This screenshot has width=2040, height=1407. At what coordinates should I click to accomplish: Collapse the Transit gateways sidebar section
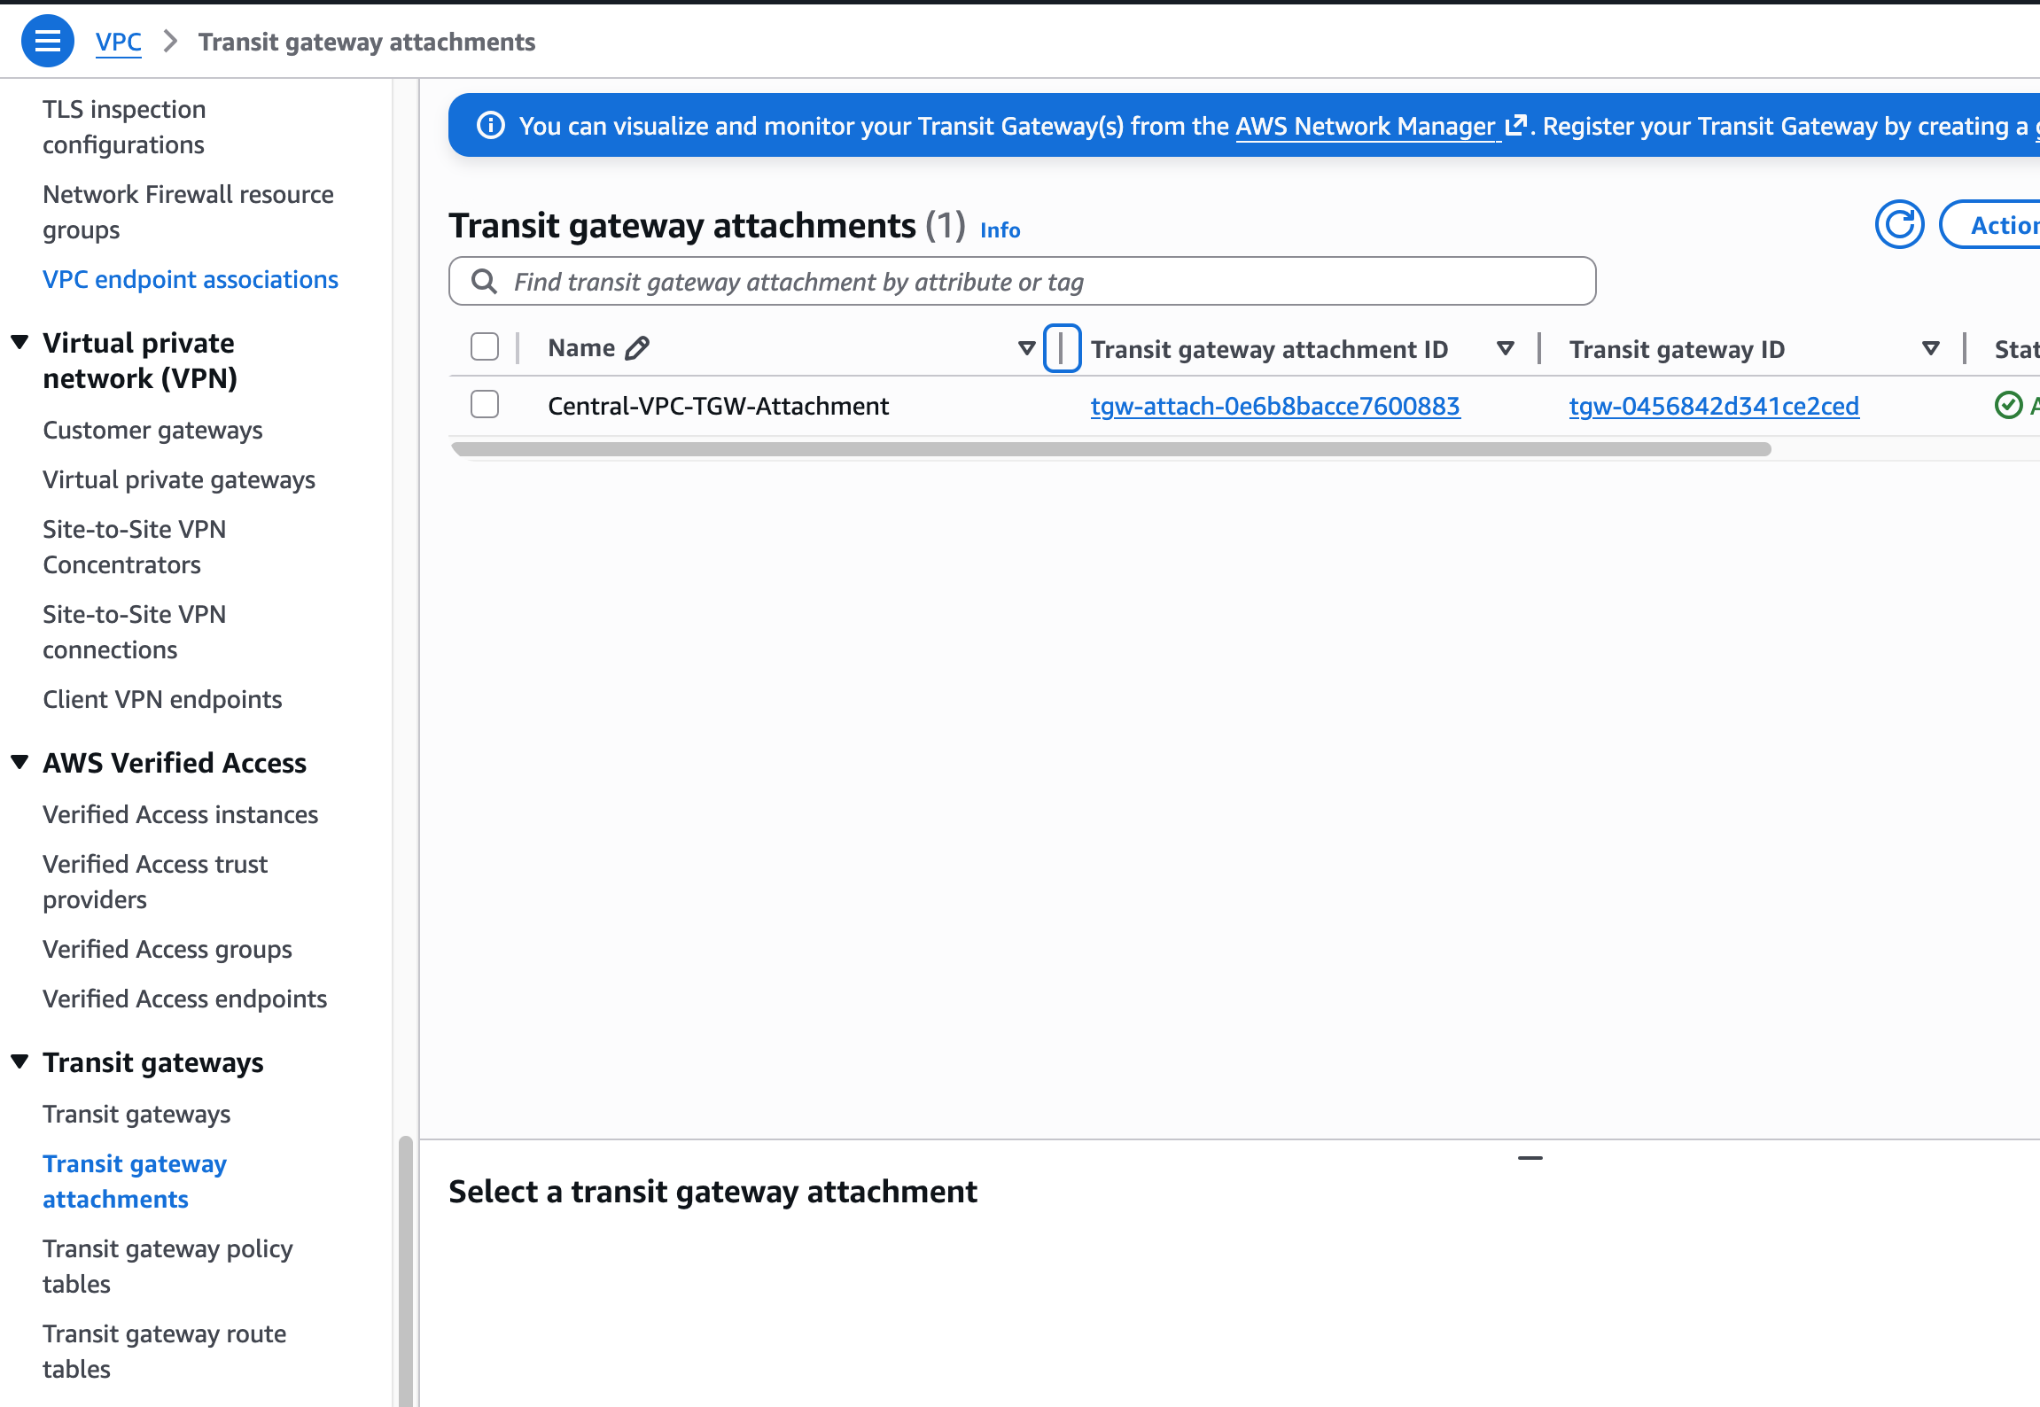pos(19,1062)
